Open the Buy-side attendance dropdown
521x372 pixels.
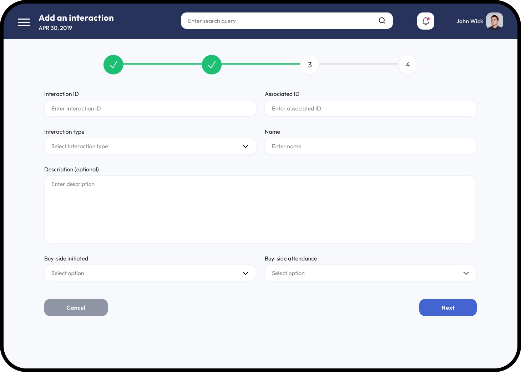pos(371,273)
